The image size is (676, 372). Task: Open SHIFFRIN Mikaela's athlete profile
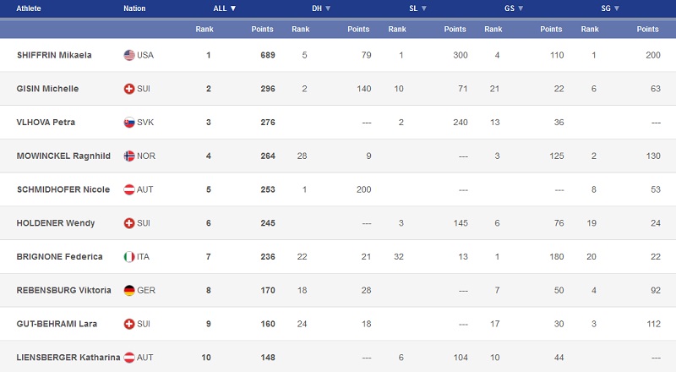[x=54, y=56]
